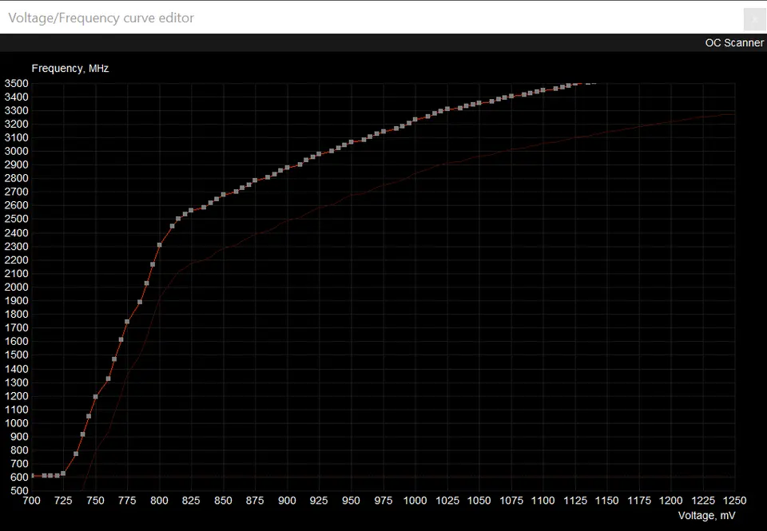Select the curve point at 1050 mV
767x531 pixels.
(x=479, y=103)
